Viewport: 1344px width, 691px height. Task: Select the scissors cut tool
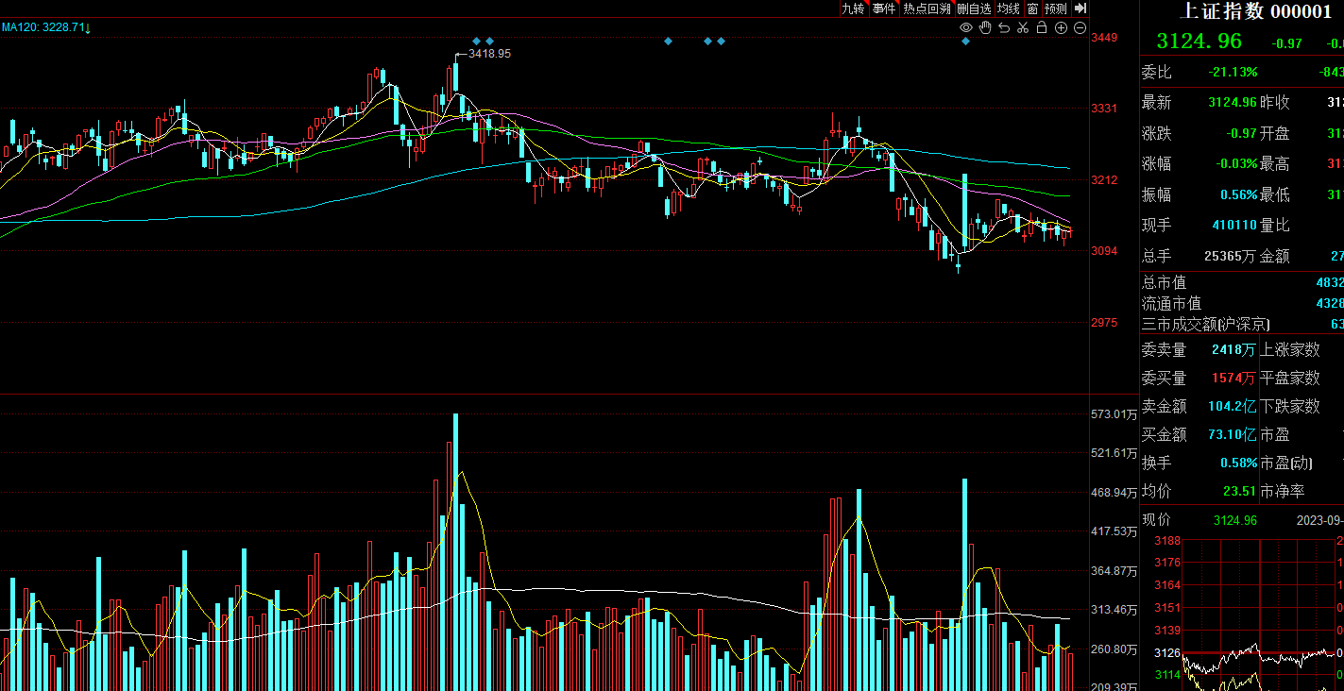coord(1023,28)
